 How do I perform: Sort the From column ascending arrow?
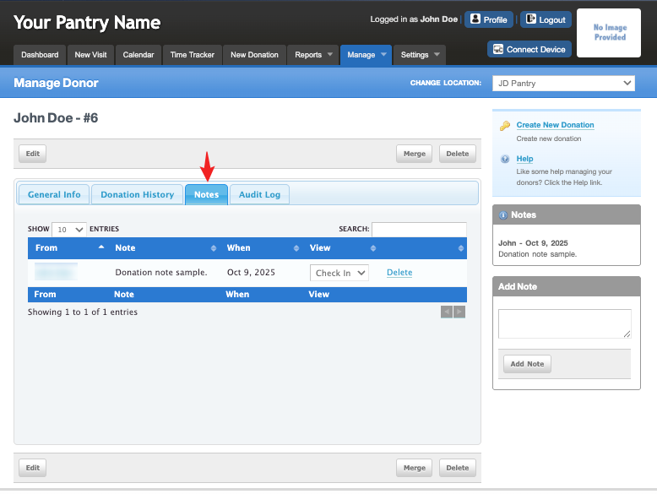101,247
